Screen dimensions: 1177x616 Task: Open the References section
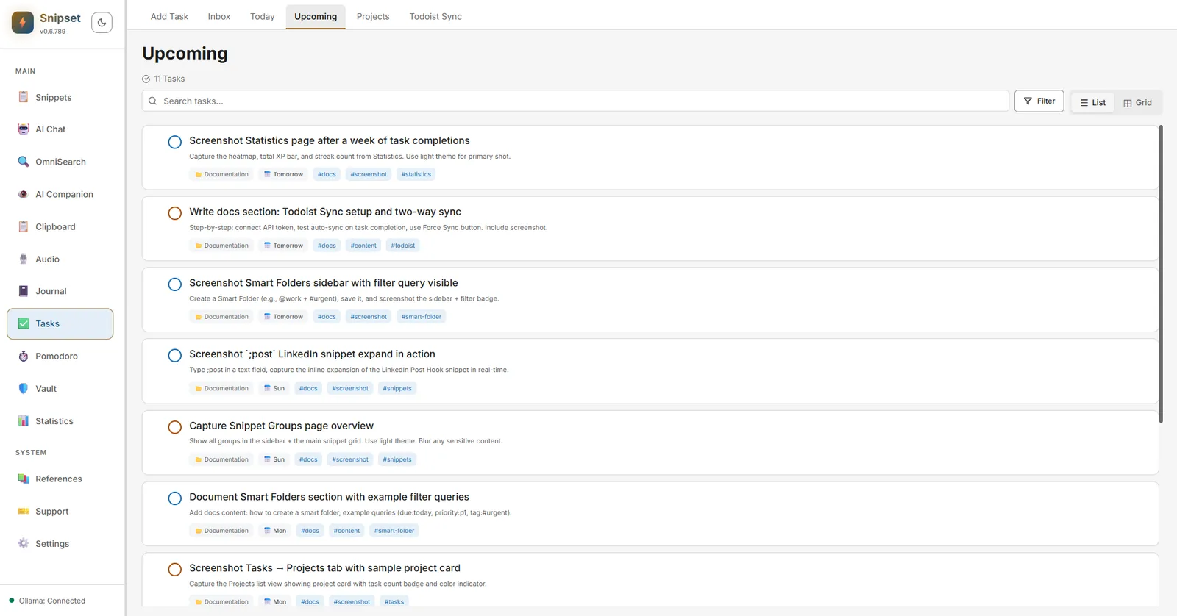click(60, 479)
